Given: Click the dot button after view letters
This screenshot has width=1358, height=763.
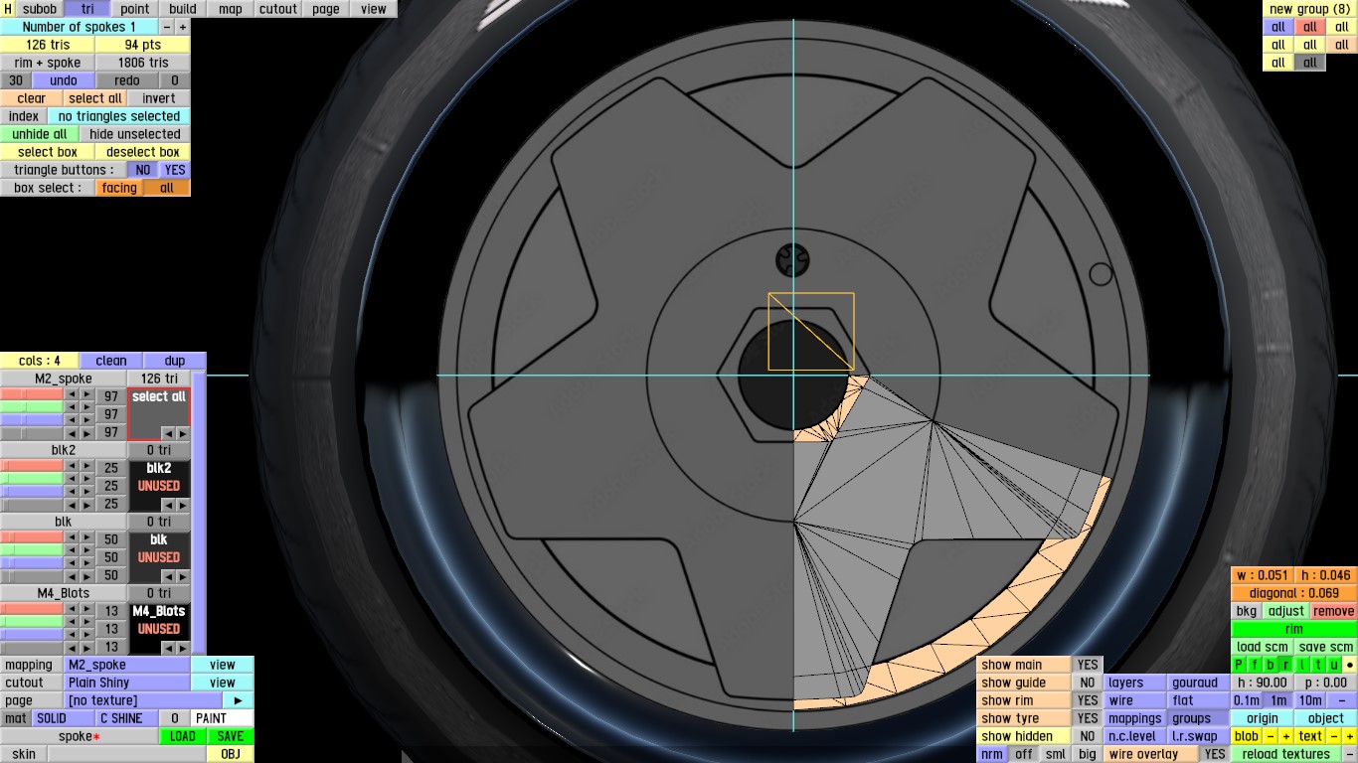Looking at the screenshot, I should [1350, 665].
